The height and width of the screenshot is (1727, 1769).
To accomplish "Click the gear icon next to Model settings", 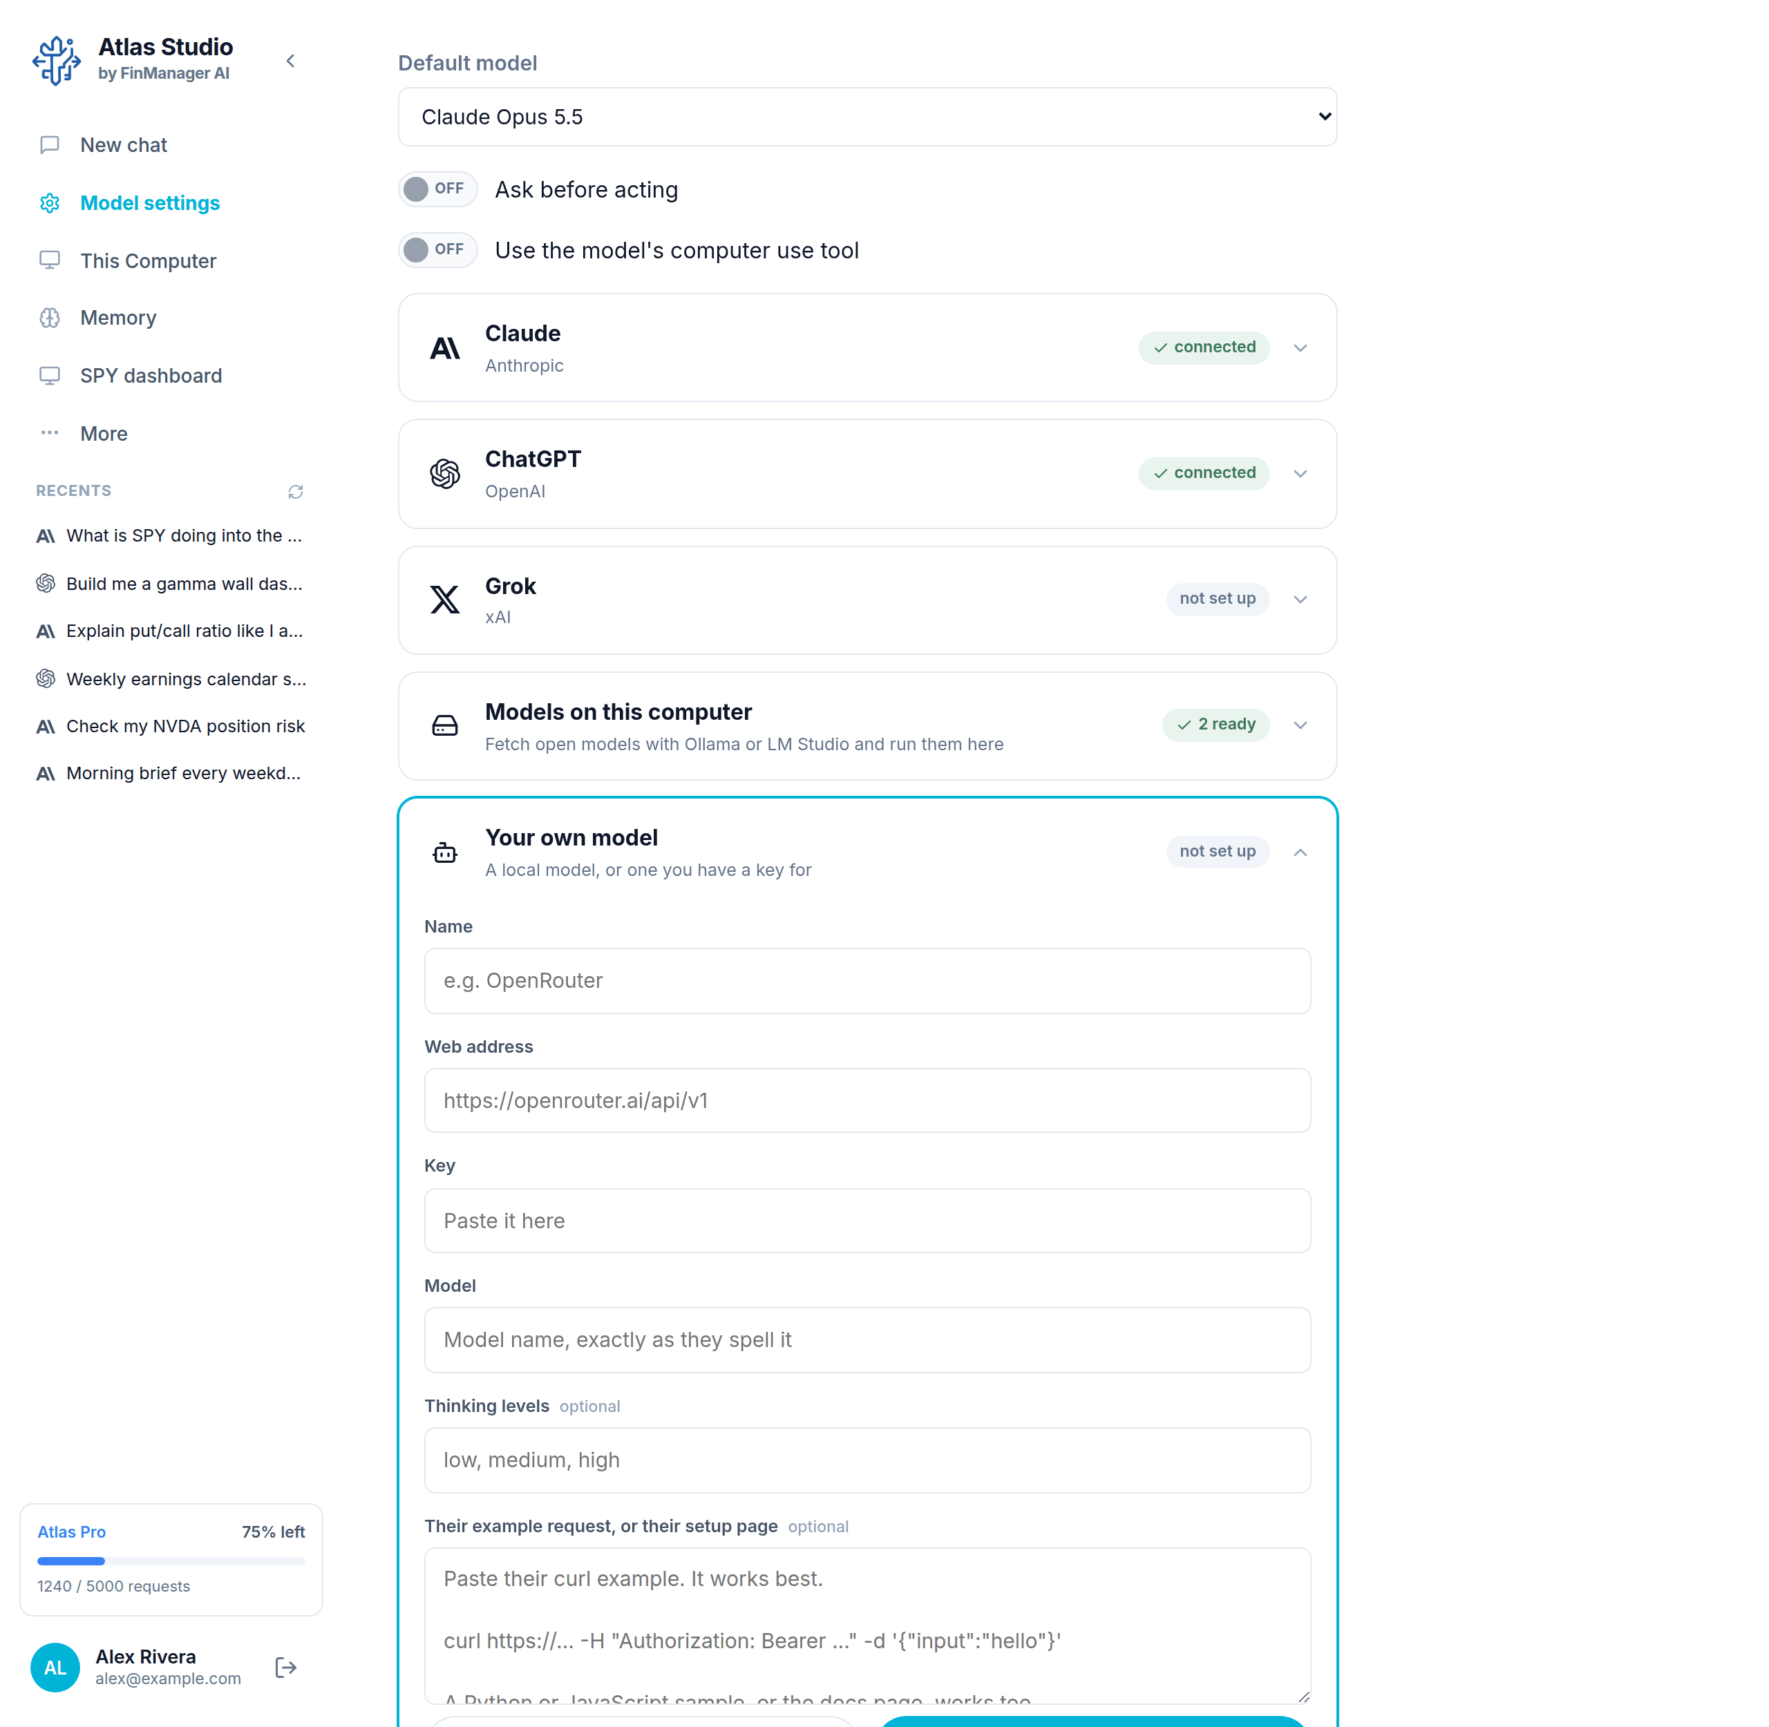I will (x=50, y=203).
